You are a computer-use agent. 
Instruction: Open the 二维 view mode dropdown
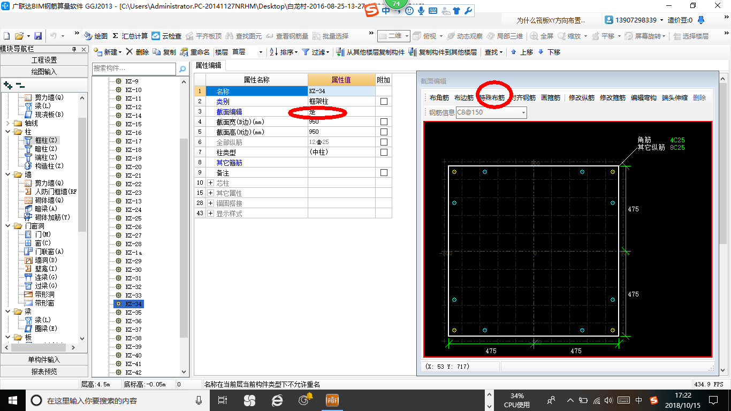pos(394,36)
